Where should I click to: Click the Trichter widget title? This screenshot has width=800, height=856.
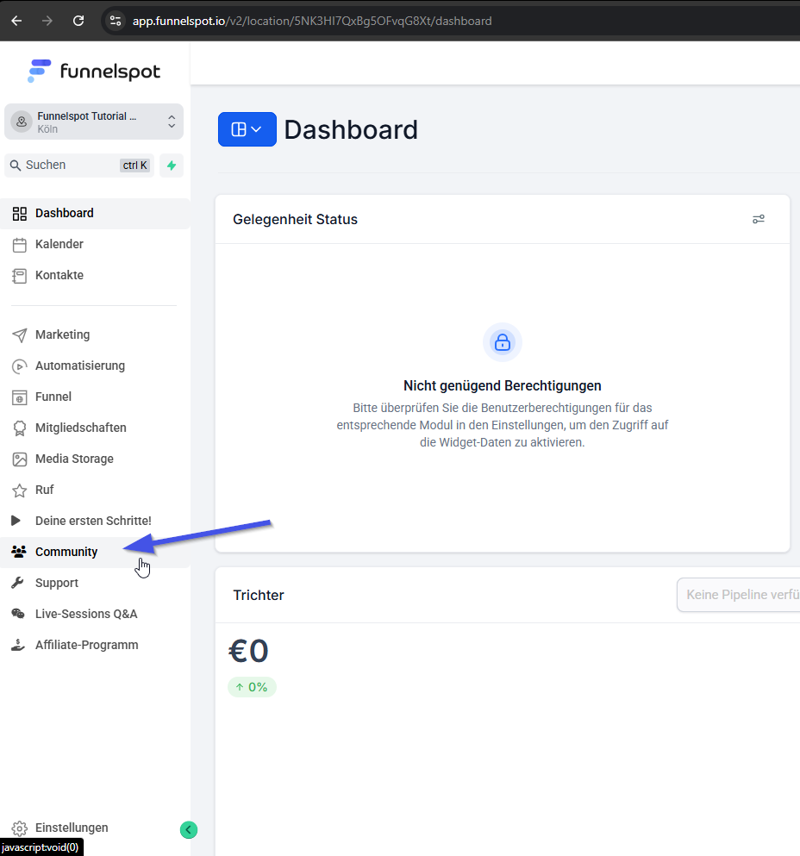pos(259,595)
